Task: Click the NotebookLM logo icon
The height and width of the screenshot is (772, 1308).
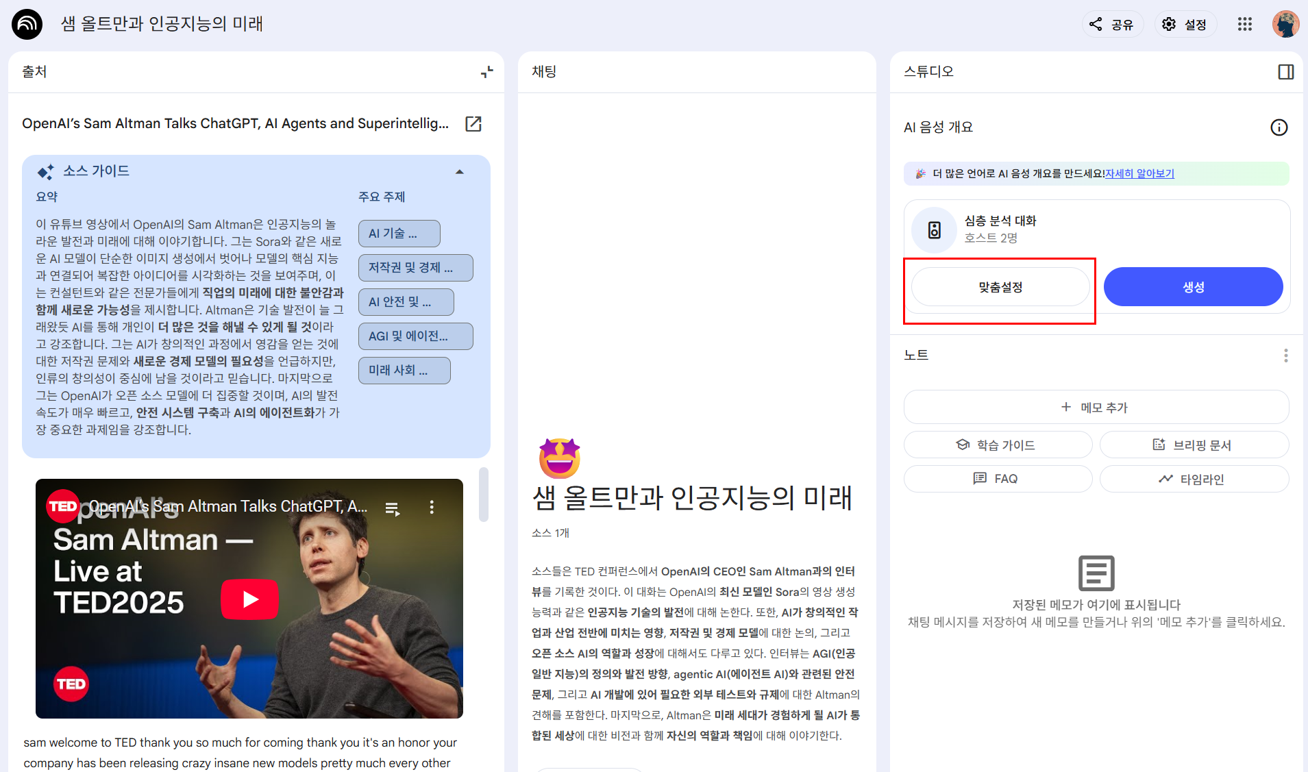Action: (x=27, y=25)
